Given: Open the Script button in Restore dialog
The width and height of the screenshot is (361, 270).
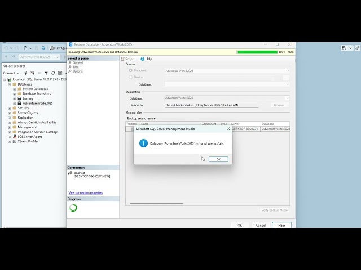Looking at the screenshot, I should (x=127, y=58).
